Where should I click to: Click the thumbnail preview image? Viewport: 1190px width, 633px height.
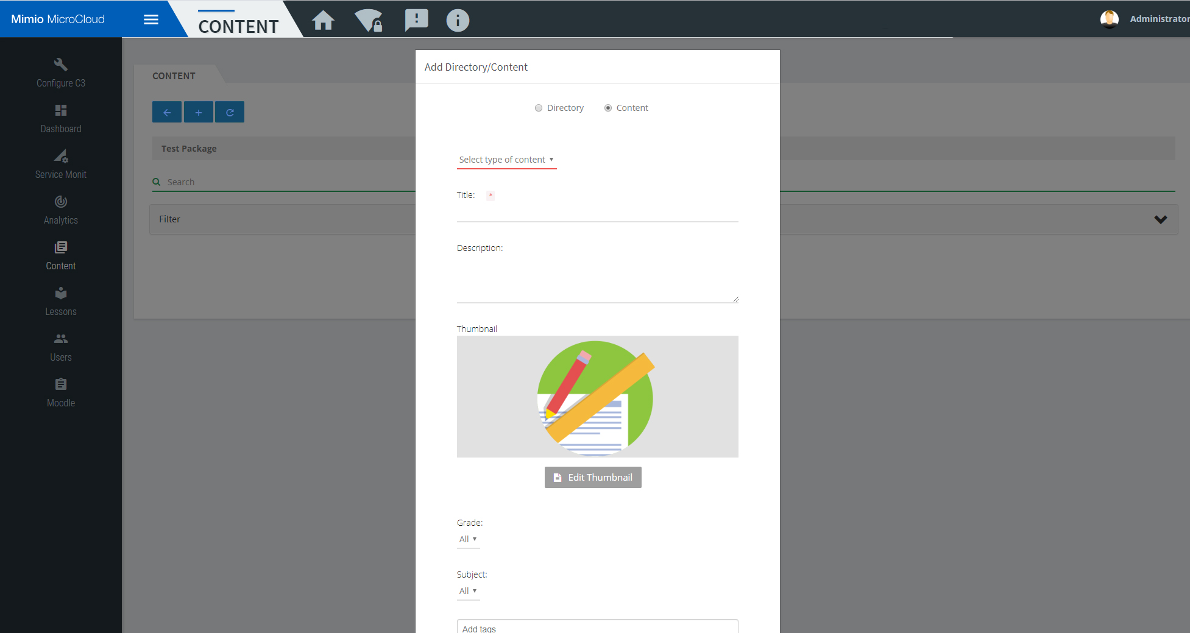(x=598, y=397)
